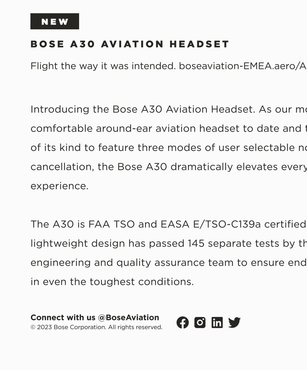Click the black NEW badge
307x370 pixels.
pyautogui.click(x=55, y=22)
